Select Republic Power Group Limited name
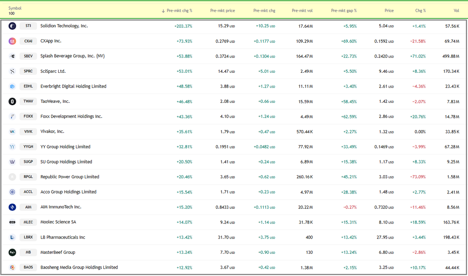This screenshot has height=276, width=468. (x=70, y=177)
